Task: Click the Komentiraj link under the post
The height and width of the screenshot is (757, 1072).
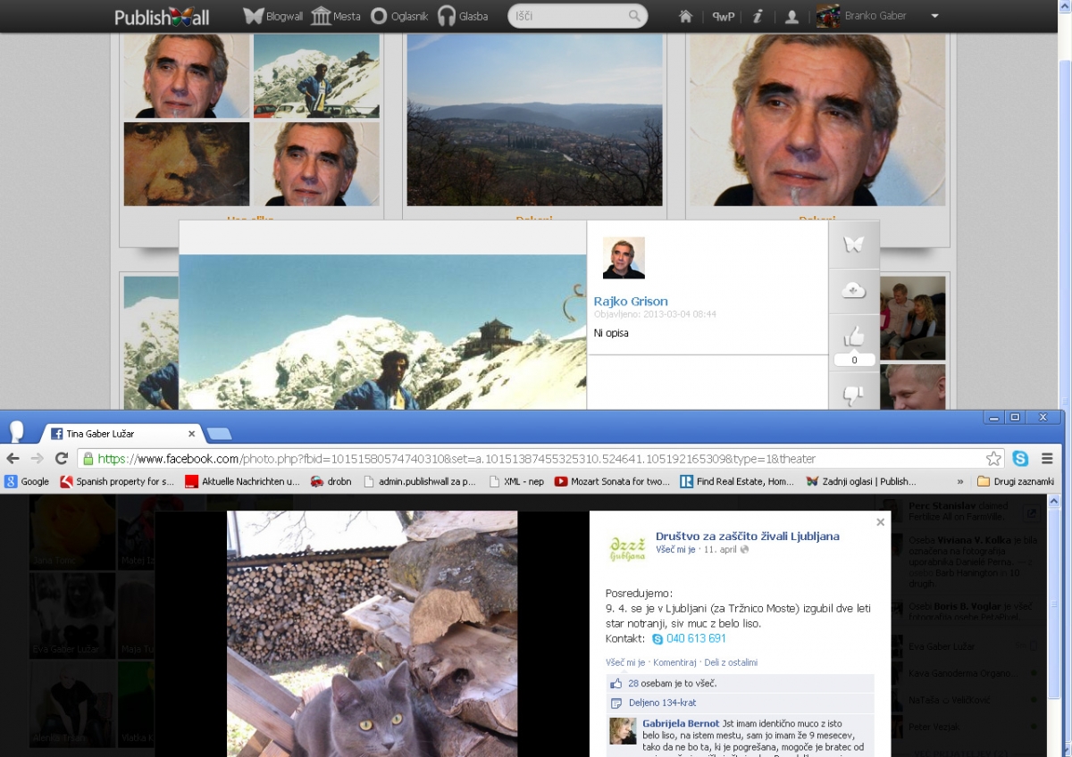Action: tap(674, 662)
